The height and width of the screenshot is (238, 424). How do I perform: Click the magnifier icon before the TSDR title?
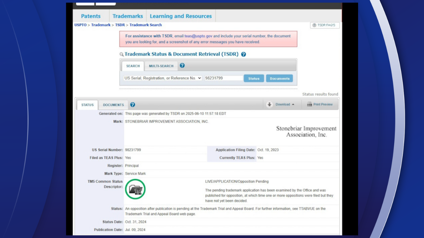[122, 55]
